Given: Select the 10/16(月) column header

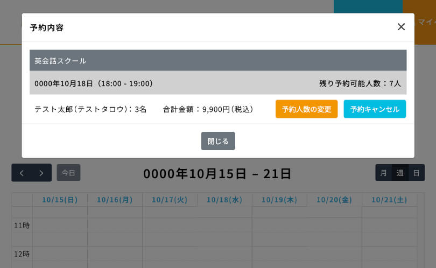Looking at the screenshot, I should (115, 200).
